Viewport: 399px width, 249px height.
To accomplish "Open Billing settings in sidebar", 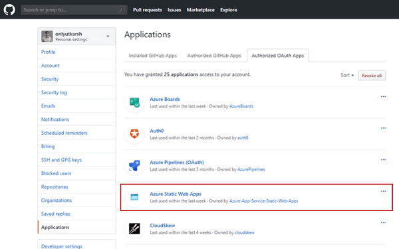I will (x=76, y=146).
